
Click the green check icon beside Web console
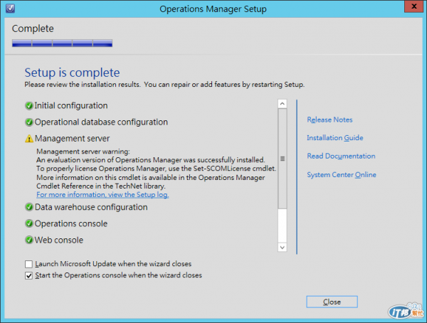[29, 240]
